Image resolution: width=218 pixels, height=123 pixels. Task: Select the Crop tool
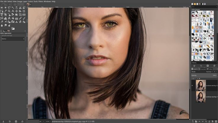tap(24, 11)
